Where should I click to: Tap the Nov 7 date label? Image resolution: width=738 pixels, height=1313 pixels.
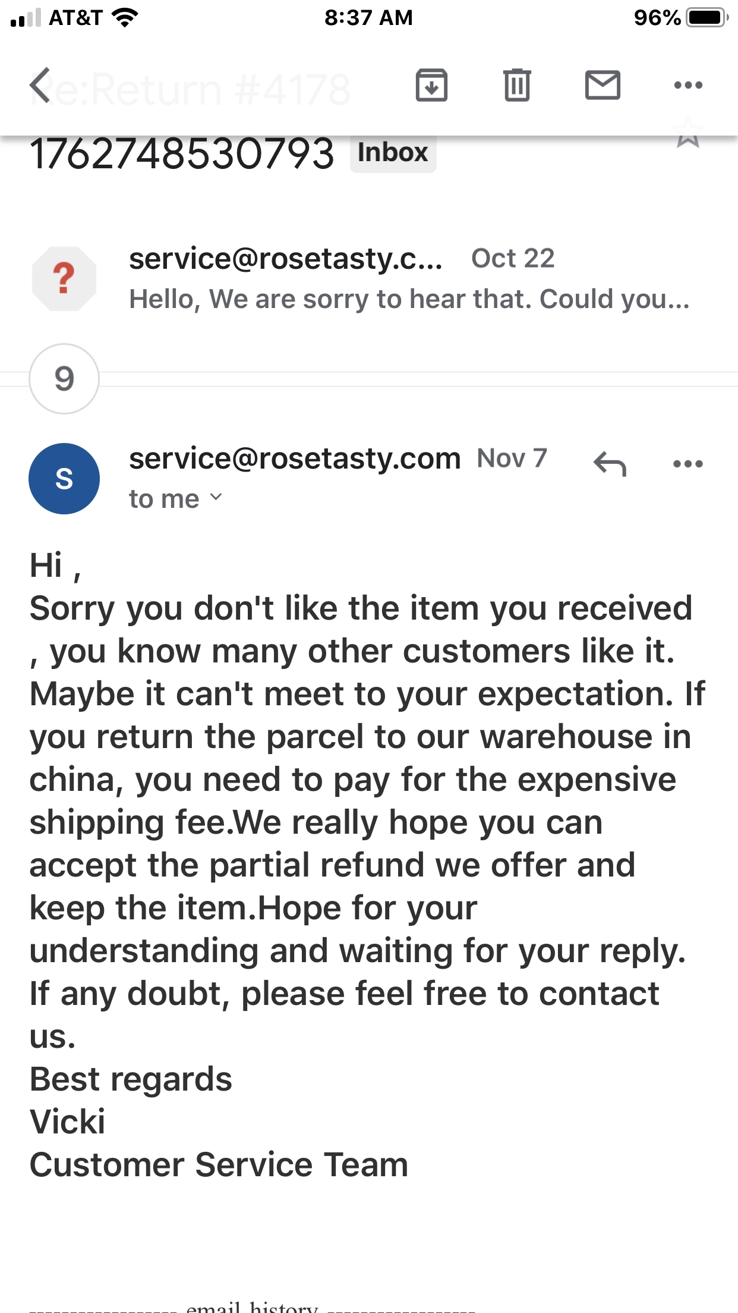512,458
